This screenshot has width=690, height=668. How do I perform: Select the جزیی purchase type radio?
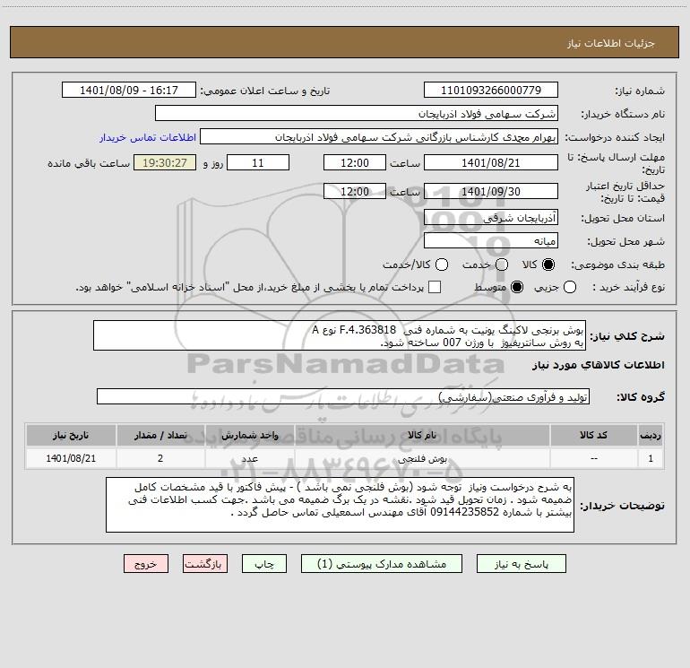[x=570, y=287]
